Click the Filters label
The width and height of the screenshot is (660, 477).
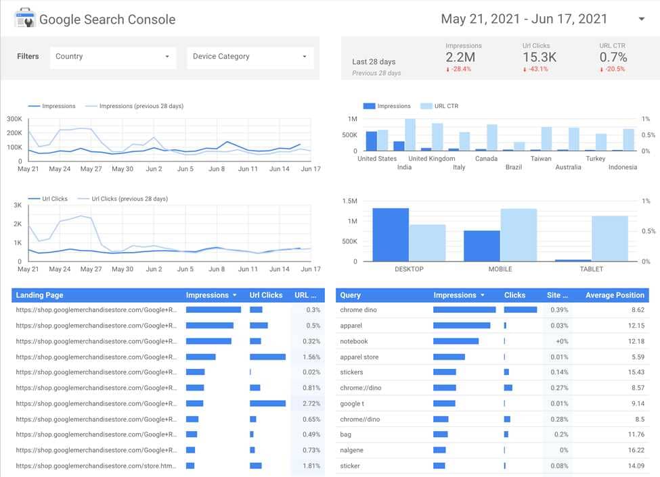pos(28,56)
